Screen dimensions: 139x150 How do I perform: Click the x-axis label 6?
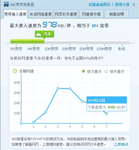(94, 127)
